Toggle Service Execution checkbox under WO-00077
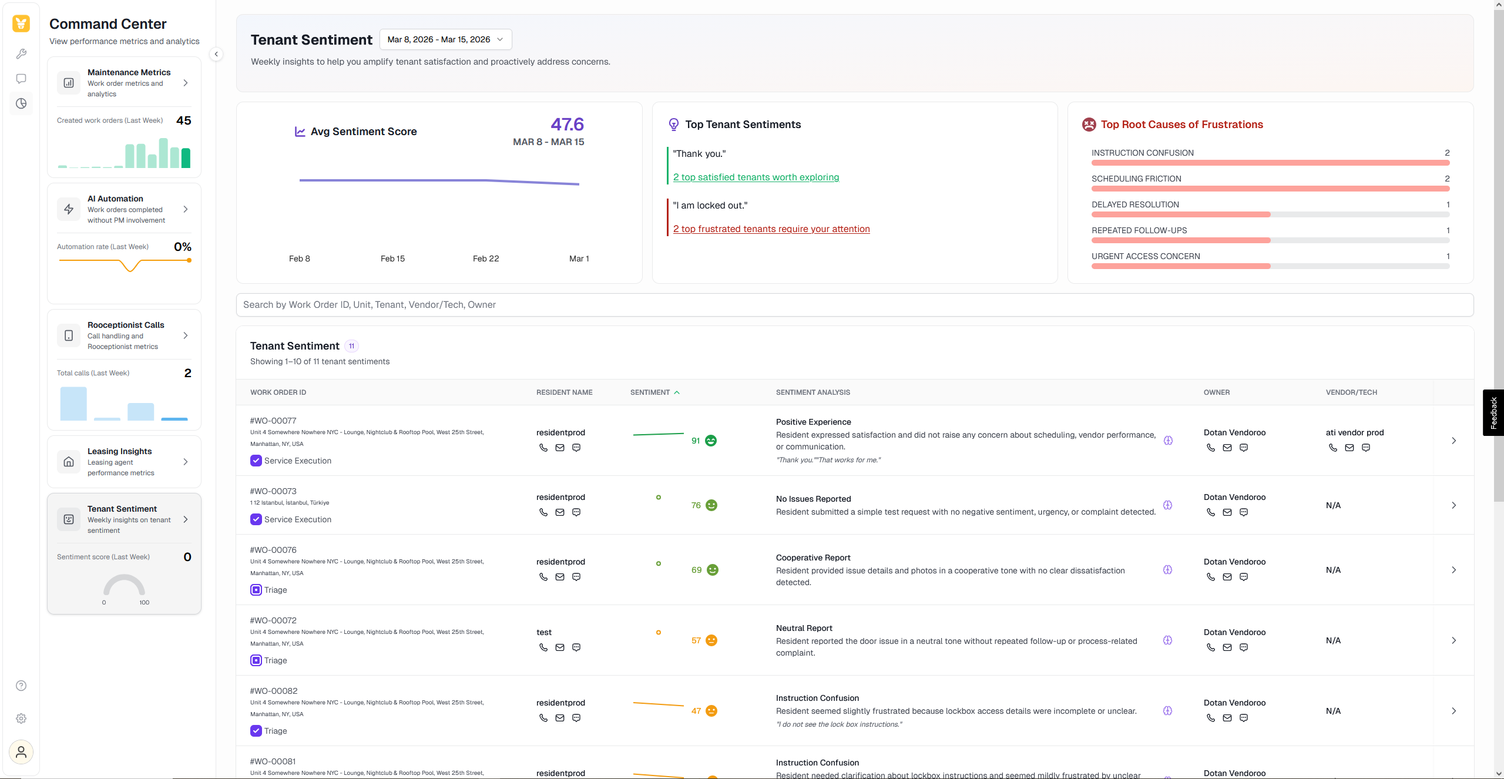 [256, 461]
